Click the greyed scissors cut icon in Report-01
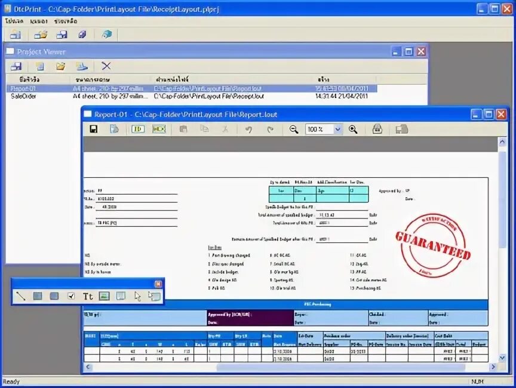The image size is (516, 388). tap(225, 129)
